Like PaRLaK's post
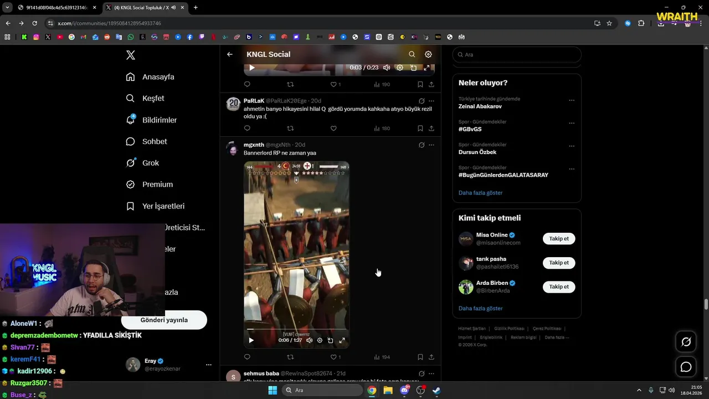Image resolution: width=709 pixels, height=399 pixels. click(333, 129)
